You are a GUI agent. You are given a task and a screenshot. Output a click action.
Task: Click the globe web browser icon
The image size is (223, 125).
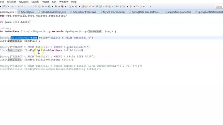[117, 6]
